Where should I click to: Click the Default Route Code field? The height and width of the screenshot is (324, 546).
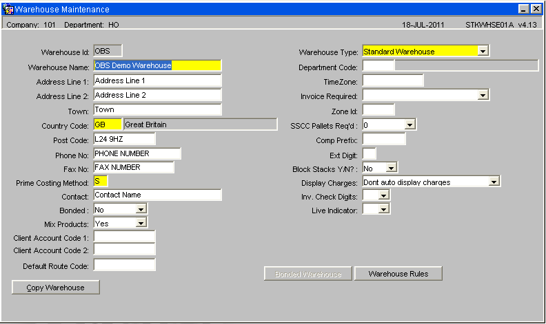(124, 265)
